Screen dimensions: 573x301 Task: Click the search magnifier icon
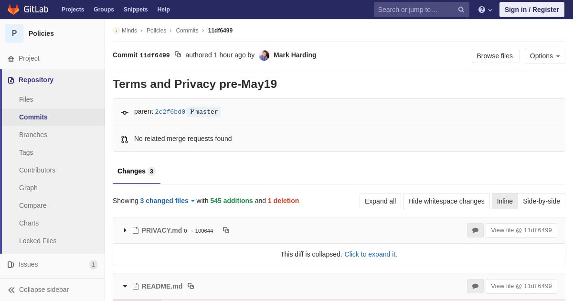pyautogui.click(x=461, y=10)
